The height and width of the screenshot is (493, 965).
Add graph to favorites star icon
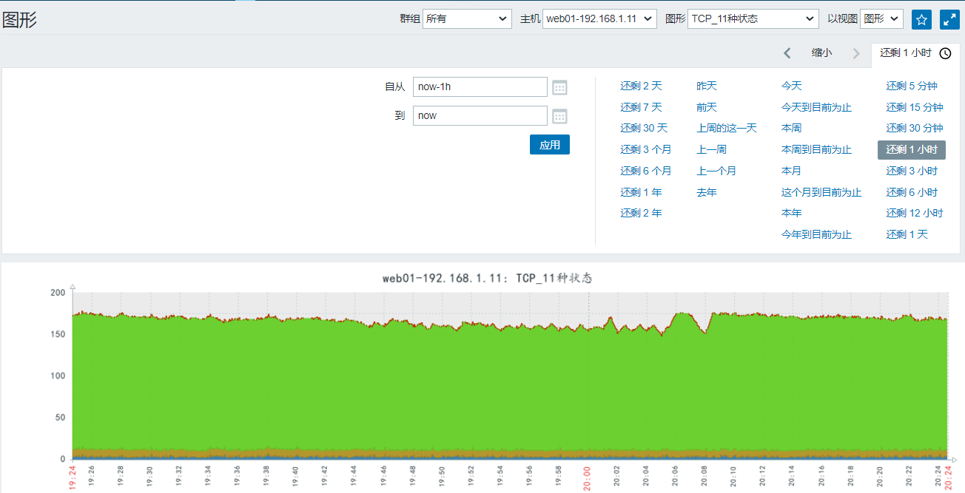921,20
